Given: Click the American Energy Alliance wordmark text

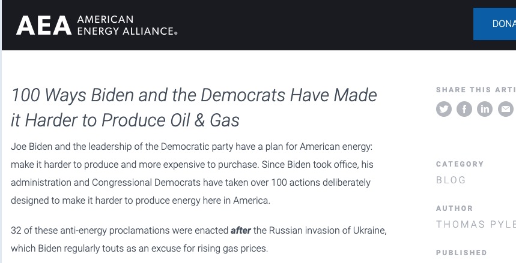Looking at the screenshot, I should (127, 25).
